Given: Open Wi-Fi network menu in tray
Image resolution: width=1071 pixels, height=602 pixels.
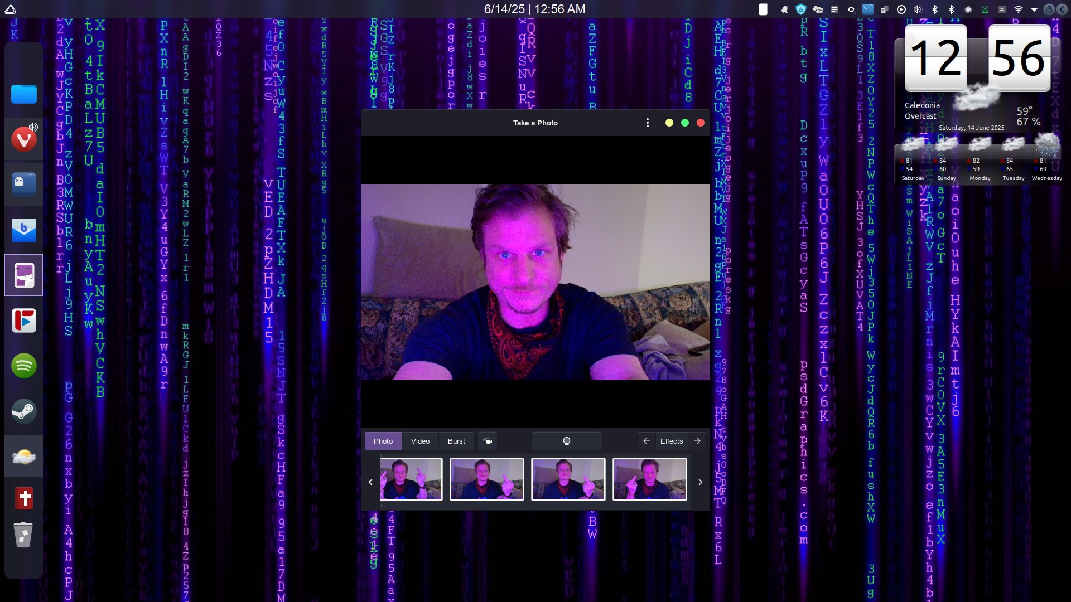Looking at the screenshot, I should pyautogui.click(x=1019, y=9).
